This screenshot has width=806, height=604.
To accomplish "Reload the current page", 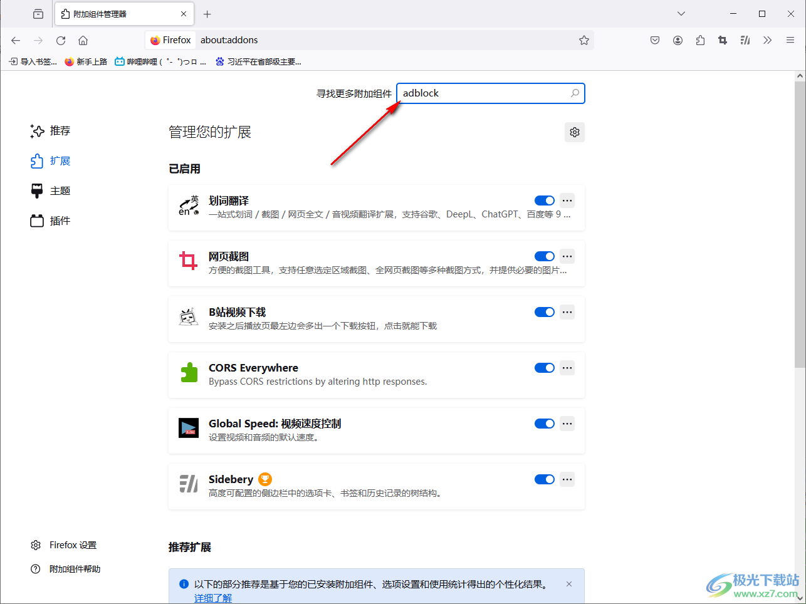I will pyautogui.click(x=61, y=40).
